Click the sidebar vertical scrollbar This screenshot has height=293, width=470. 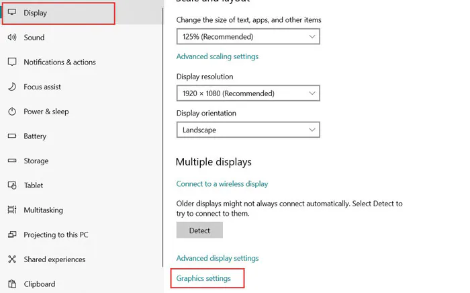(163, 134)
